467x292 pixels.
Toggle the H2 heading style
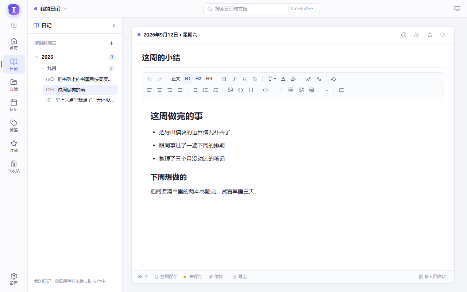198,79
